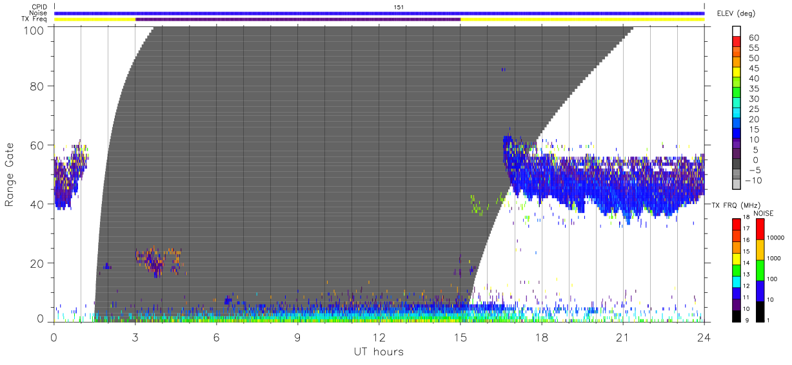This screenshot has height=365, width=792.
Task: Click the purple TX Freq bar segment
Action: 298,19
